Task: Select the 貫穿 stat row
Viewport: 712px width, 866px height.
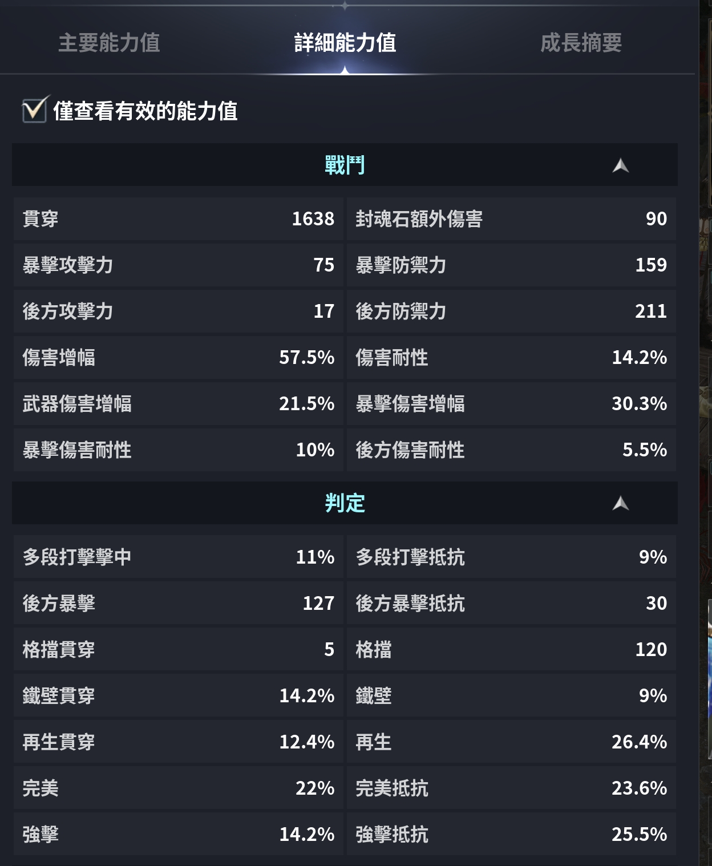Action: tap(178, 219)
